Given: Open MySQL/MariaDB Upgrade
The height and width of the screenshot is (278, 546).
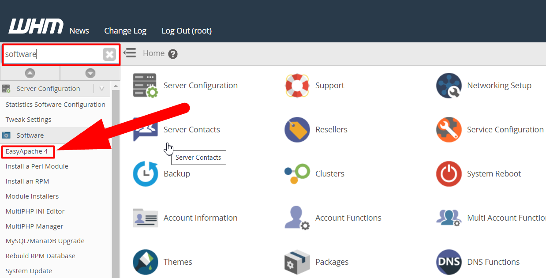Looking at the screenshot, I should click(45, 241).
